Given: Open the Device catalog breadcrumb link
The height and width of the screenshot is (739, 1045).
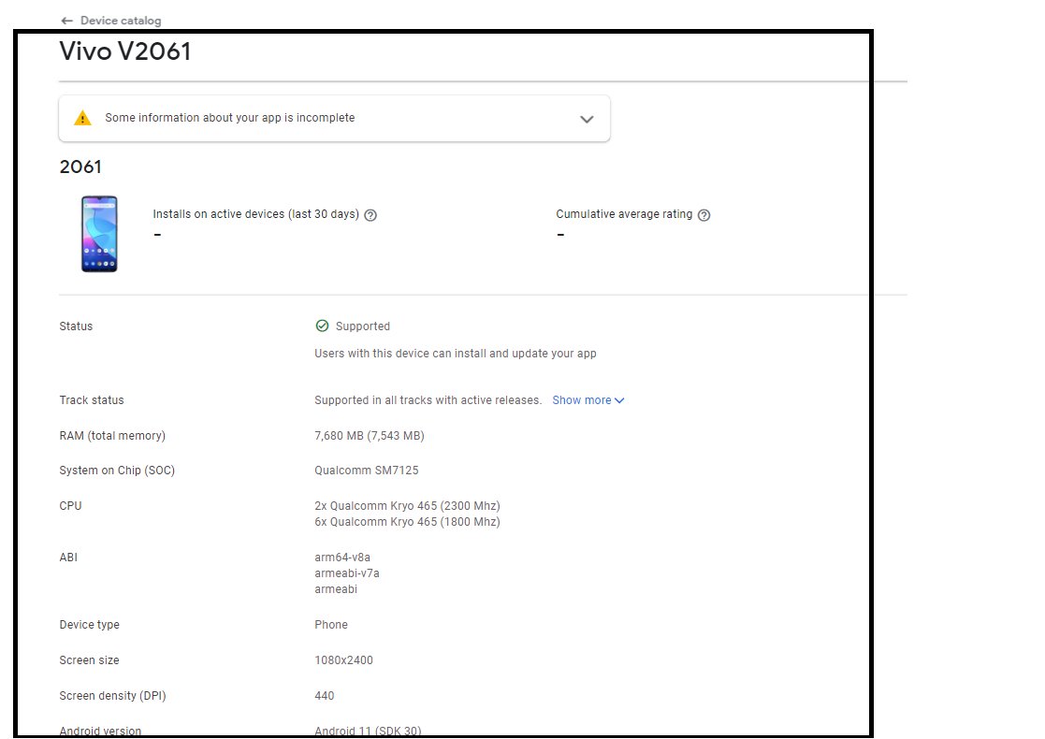Looking at the screenshot, I should (121, 21).
